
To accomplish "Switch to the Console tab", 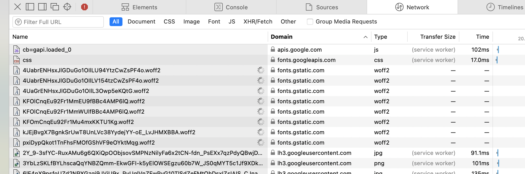I will coord(231,7).
